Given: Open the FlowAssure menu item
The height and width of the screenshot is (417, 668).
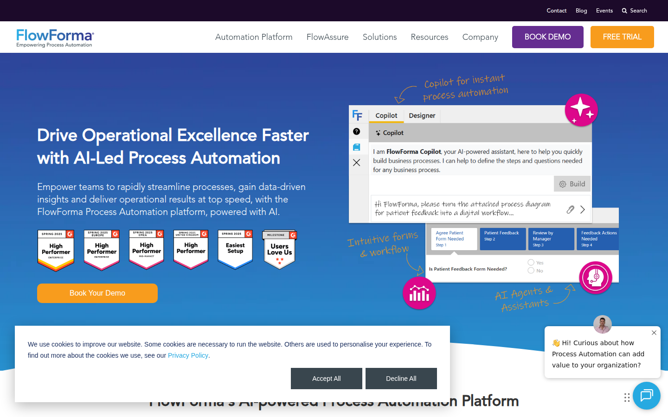Looking at the screenshot, I should [x=328, y=37].
